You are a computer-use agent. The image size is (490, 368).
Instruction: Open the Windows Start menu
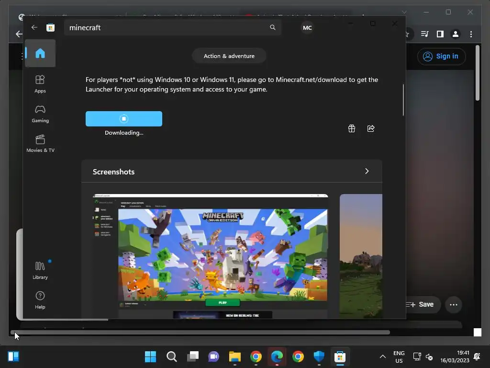coord(150,356)
